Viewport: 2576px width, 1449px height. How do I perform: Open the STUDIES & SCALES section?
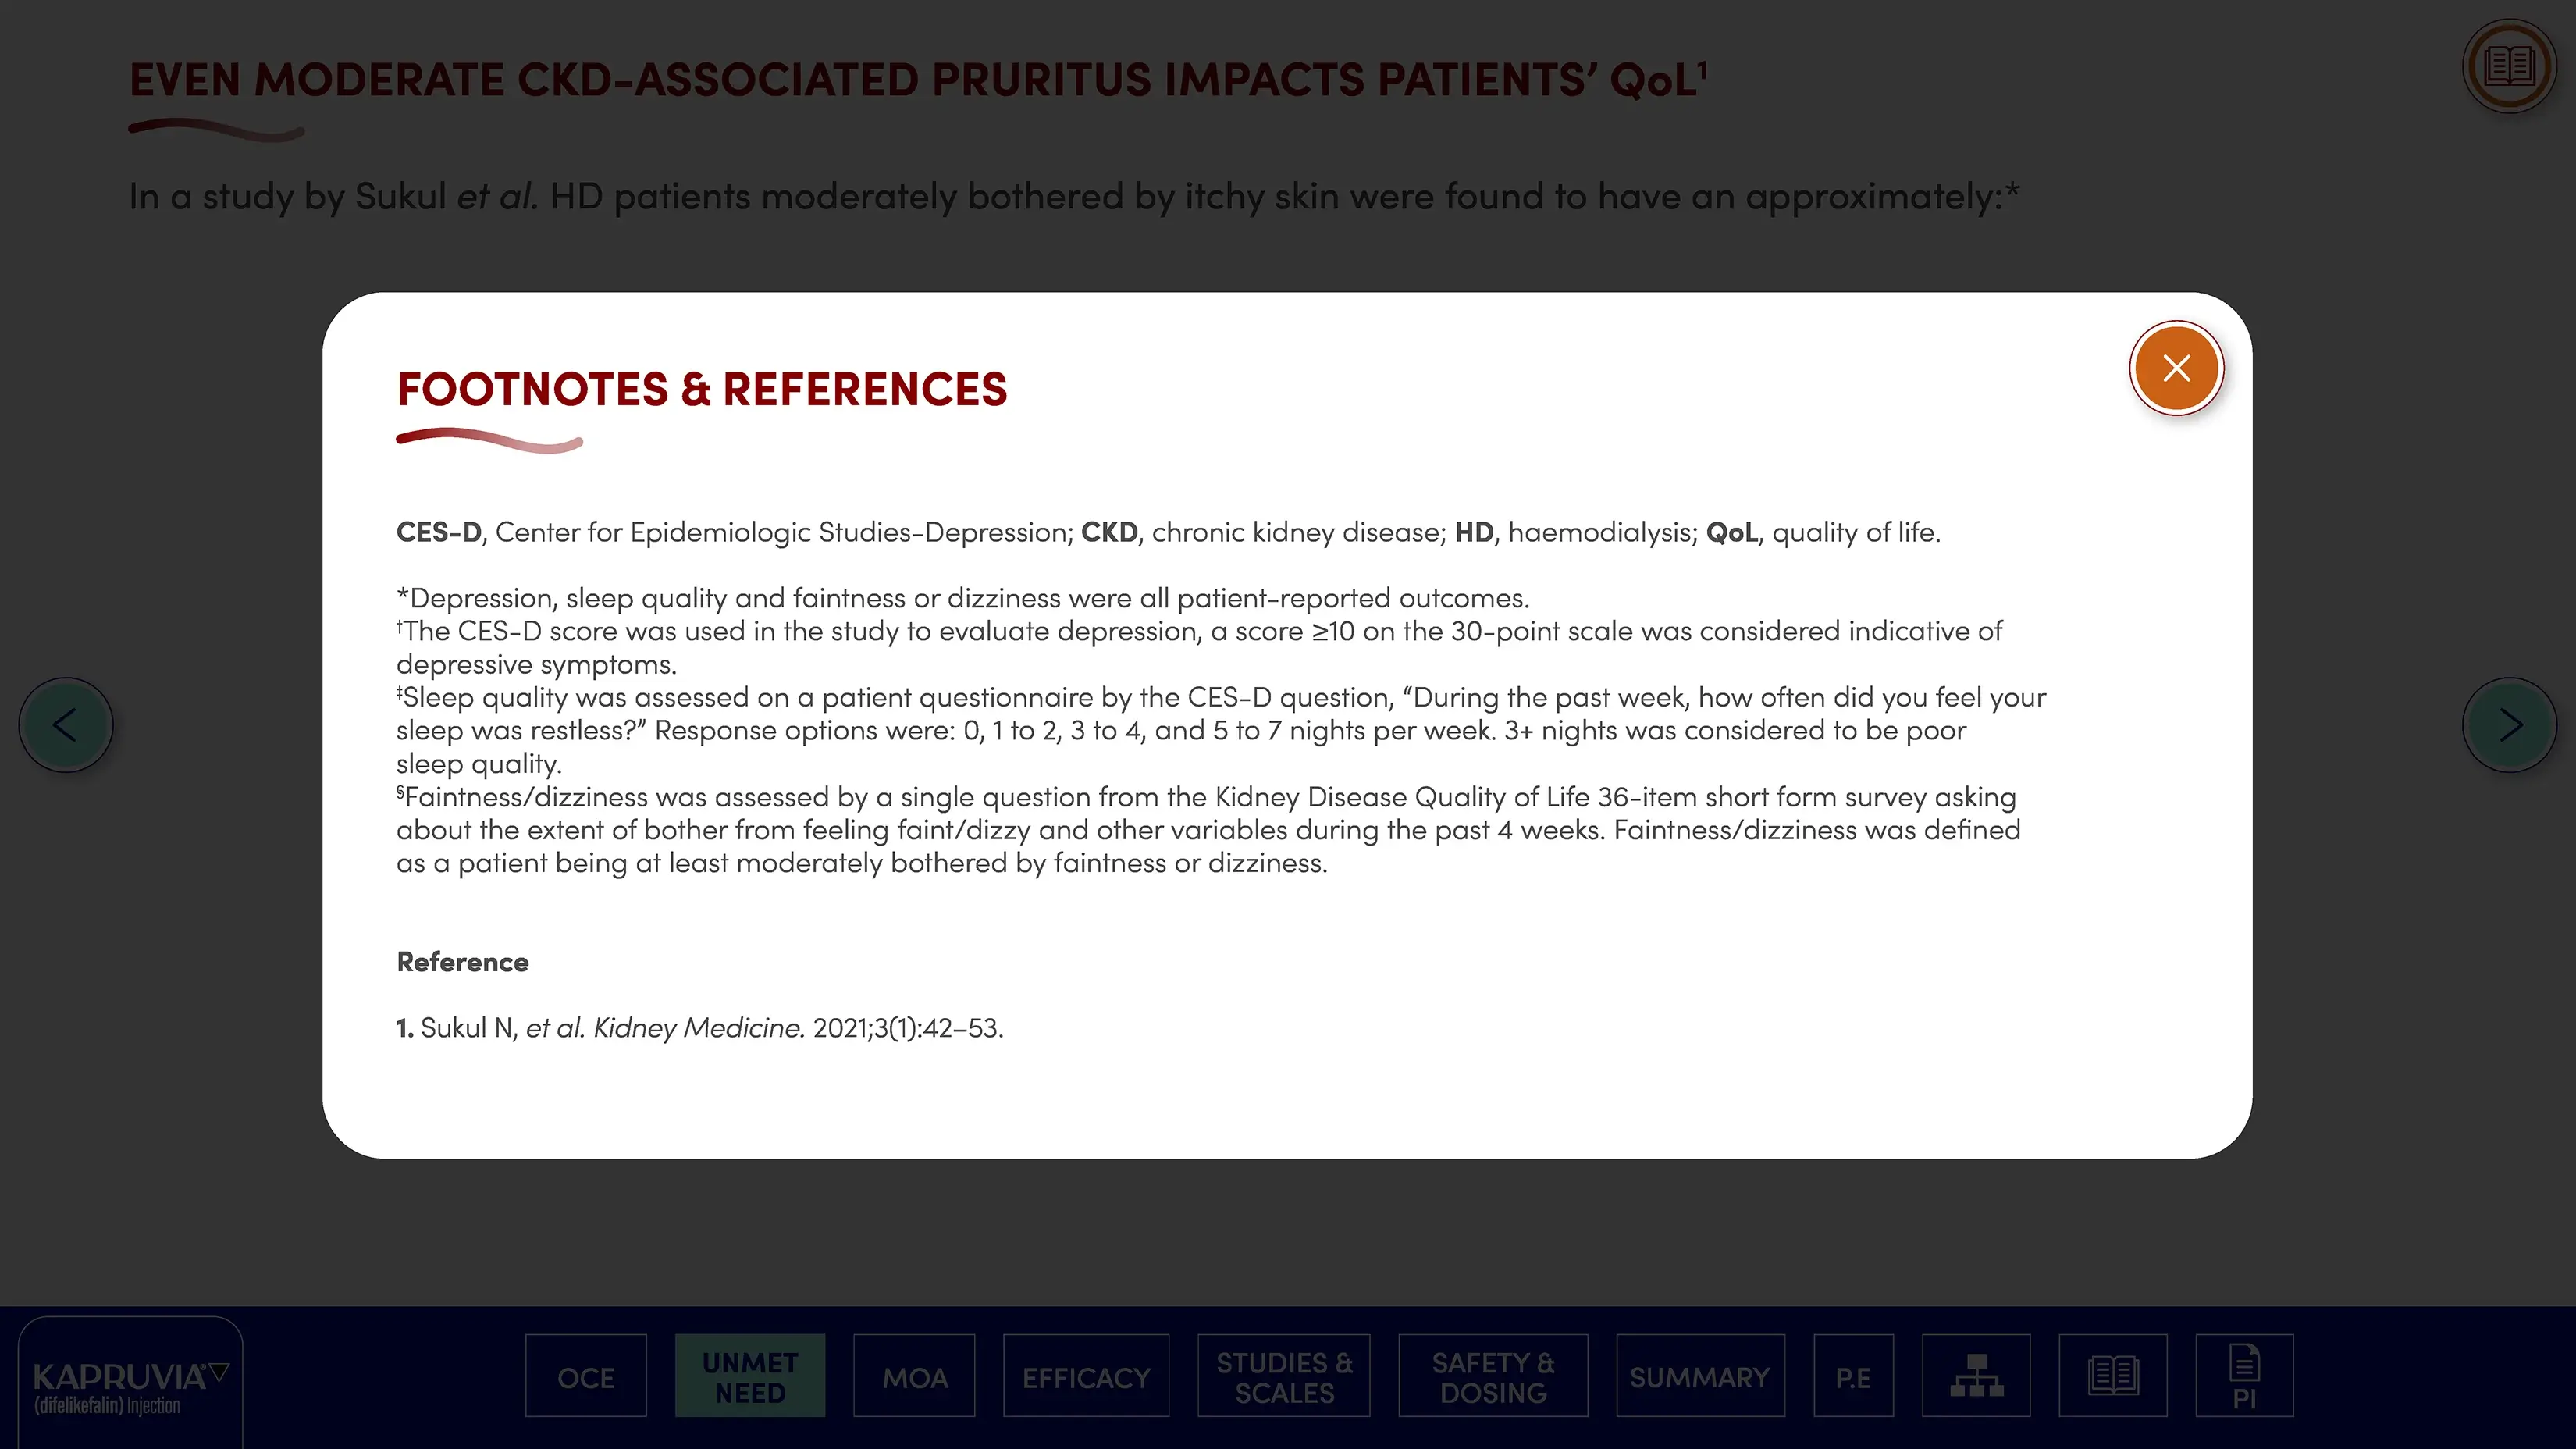1284,1377
